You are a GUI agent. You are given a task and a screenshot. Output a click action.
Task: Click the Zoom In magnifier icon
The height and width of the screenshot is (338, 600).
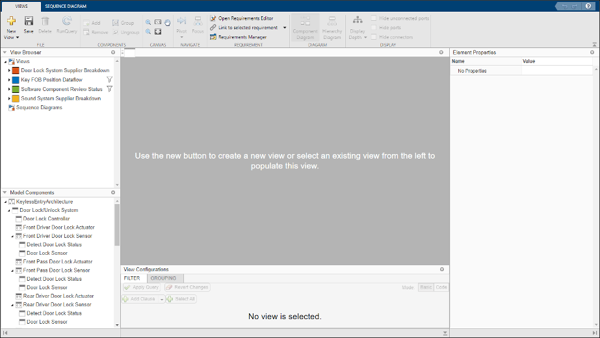pos(148,22)
